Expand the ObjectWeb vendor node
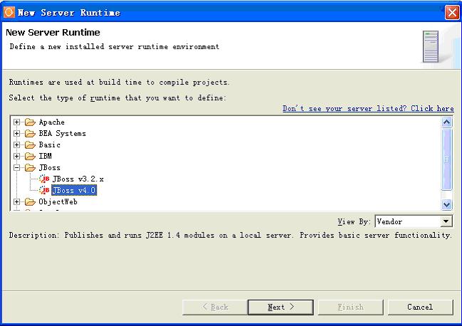The width and height of the screenshot is (462, 326). point(17,201)
